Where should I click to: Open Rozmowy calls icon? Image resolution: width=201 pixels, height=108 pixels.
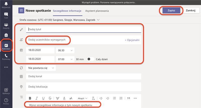[x=6, y=57]
